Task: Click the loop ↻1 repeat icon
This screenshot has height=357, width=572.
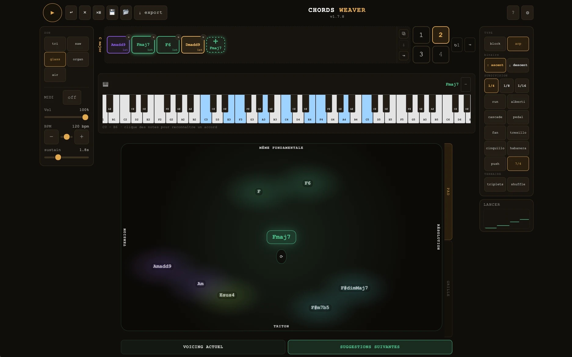Action: click(457, 45)
